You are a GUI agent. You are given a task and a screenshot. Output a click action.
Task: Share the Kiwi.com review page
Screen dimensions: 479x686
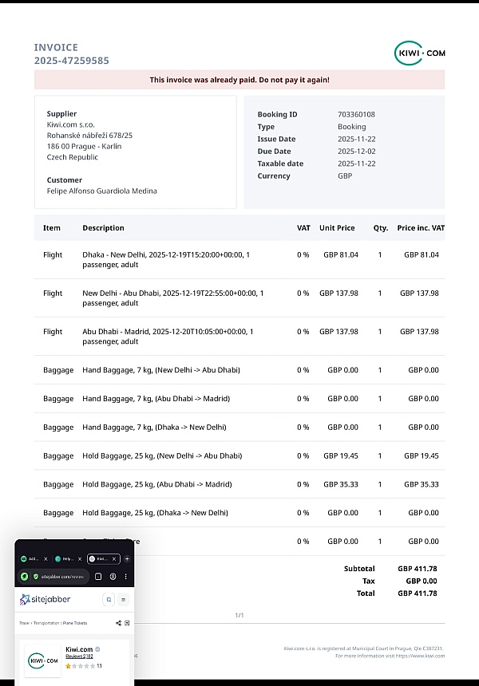click(x=118, y=623)
